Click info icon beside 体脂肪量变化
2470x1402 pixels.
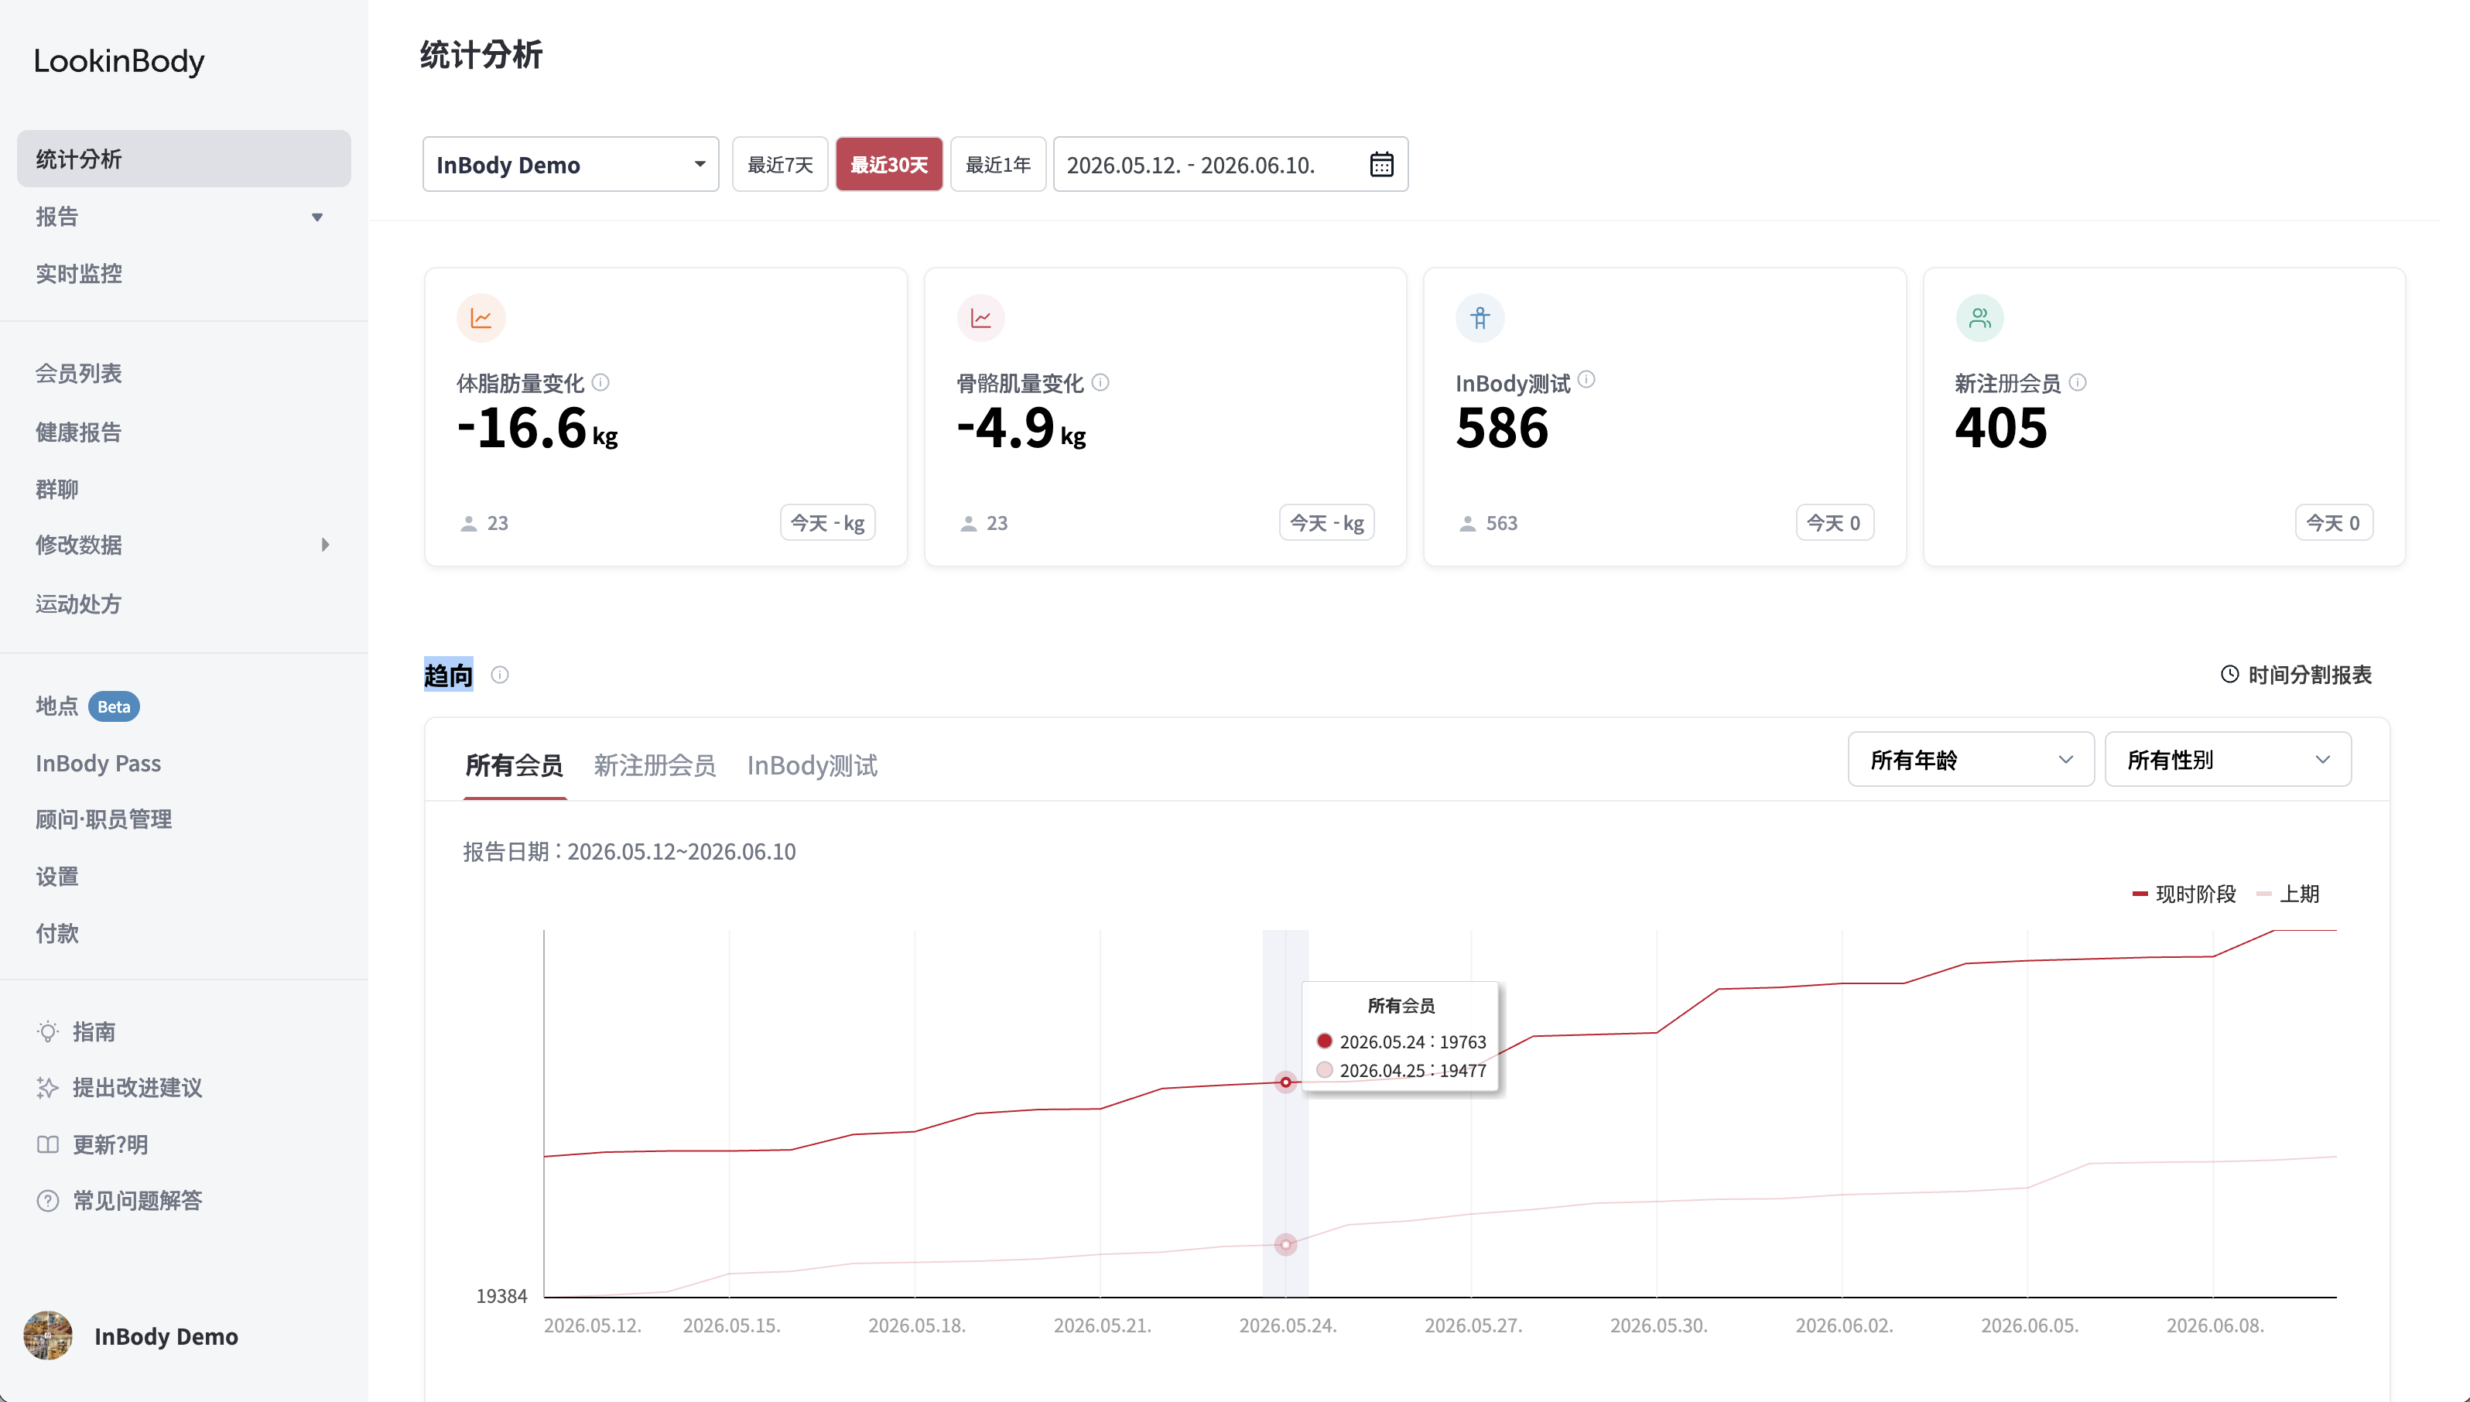point(601,382)
